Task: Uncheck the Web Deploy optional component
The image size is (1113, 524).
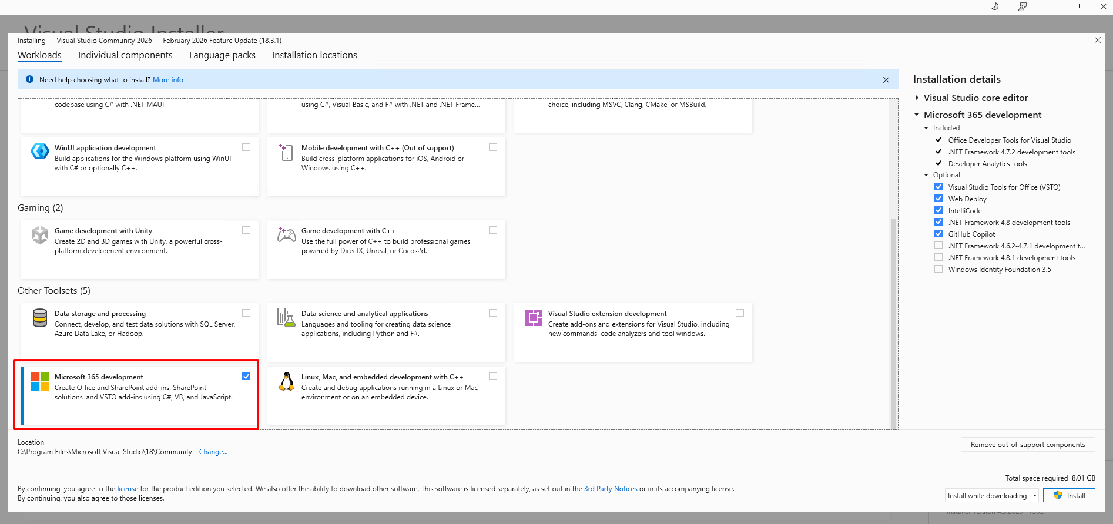Action: coord(938,199)
